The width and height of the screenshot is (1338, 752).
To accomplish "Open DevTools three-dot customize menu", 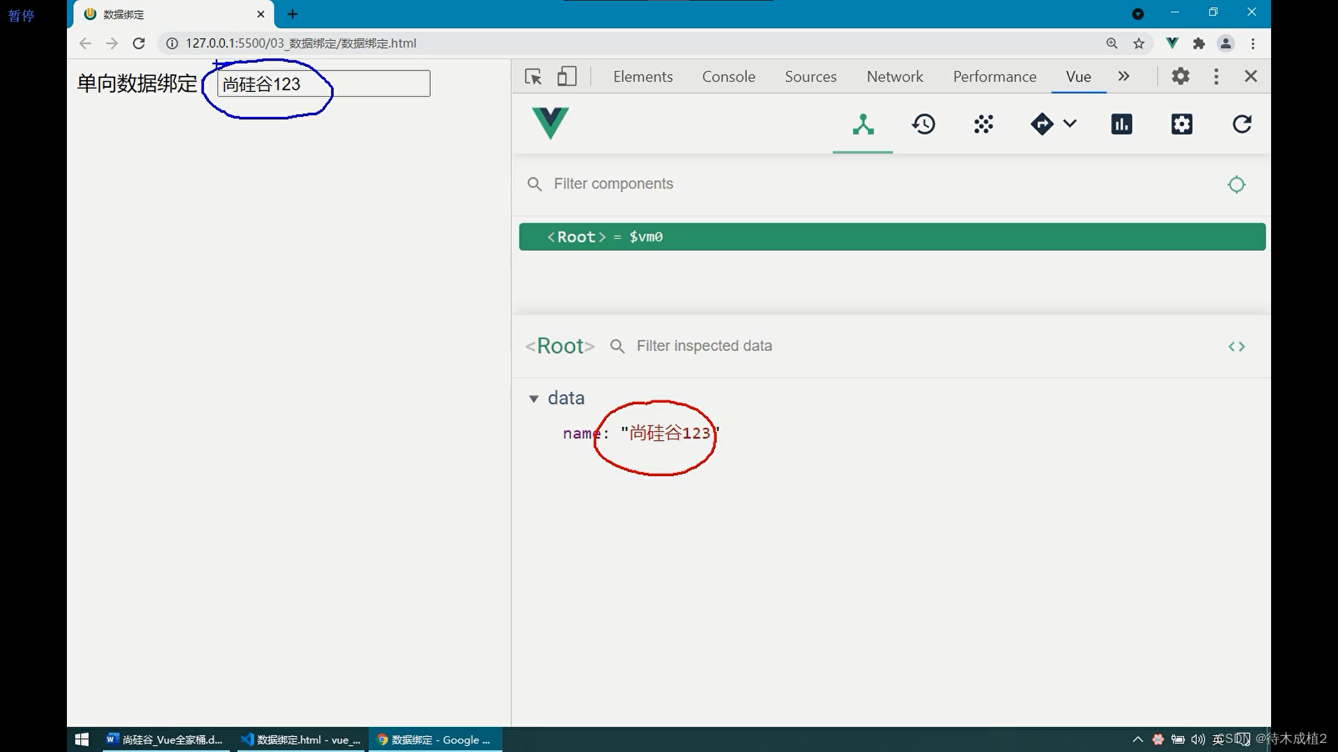I will (1216, 77).
